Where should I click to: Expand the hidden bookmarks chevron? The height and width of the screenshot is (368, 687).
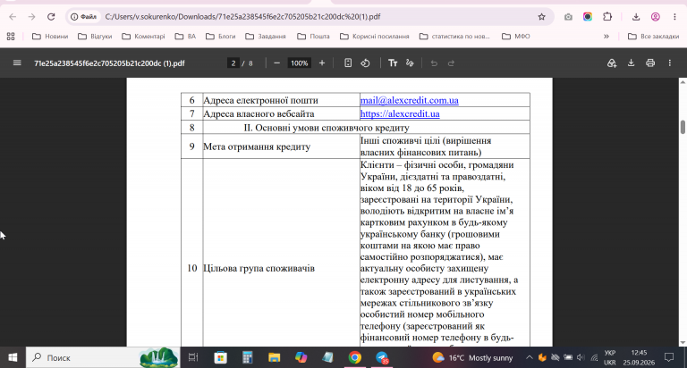click(x=606, y=37)
